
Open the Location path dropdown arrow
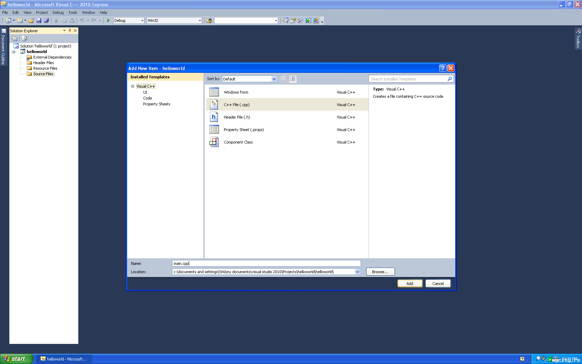pos(358,272)
